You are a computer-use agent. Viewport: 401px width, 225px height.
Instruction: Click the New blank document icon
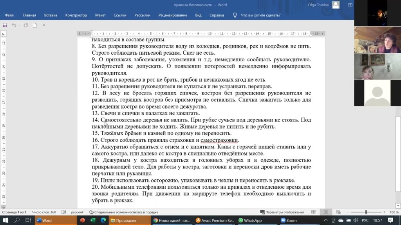35,25
